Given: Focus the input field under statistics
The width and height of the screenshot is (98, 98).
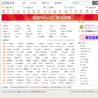Looking at the screenshot, I should pos(90,31).
